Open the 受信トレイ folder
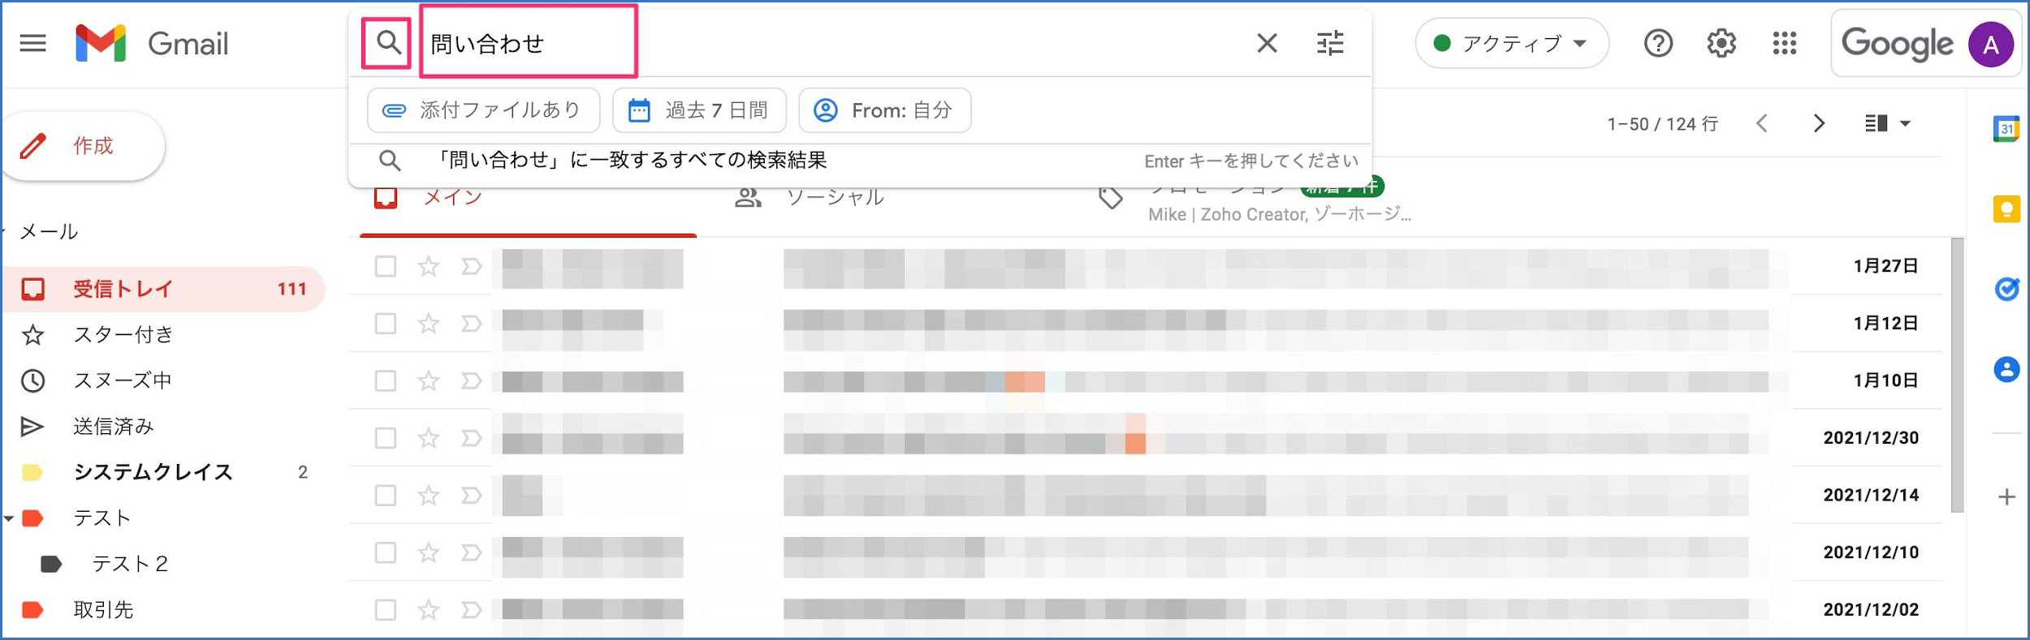Viewport: 2030px width, 640px height. [162, 289]
